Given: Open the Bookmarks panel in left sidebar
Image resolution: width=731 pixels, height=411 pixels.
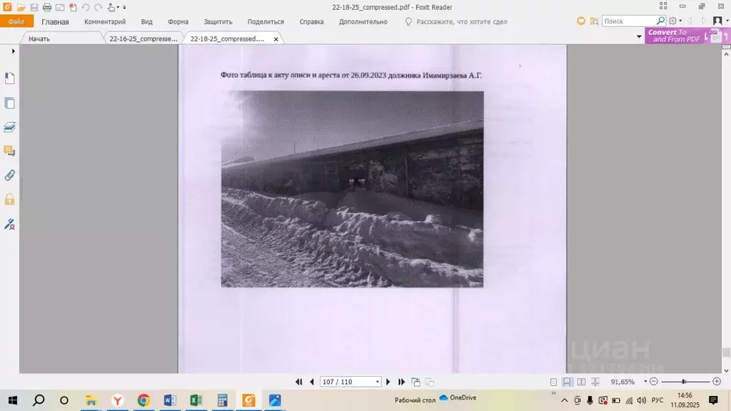Looking at the screenshot, I should pos(10,78).
